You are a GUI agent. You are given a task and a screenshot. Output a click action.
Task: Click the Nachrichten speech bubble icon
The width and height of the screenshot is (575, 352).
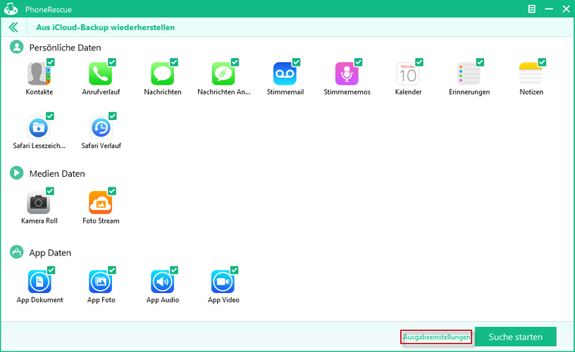coord(163,73)
